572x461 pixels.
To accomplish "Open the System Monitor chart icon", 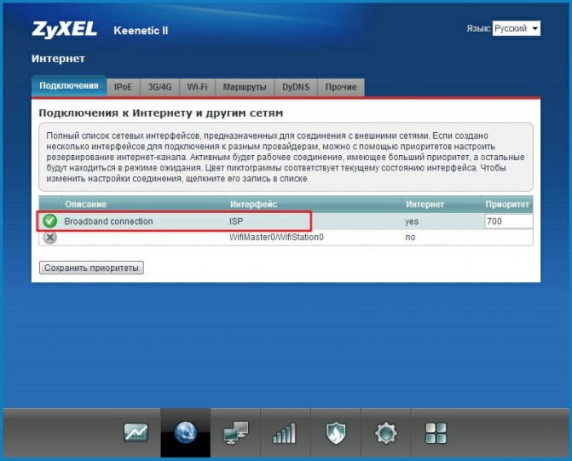I will pyautogui.click(x=136, y=433).
